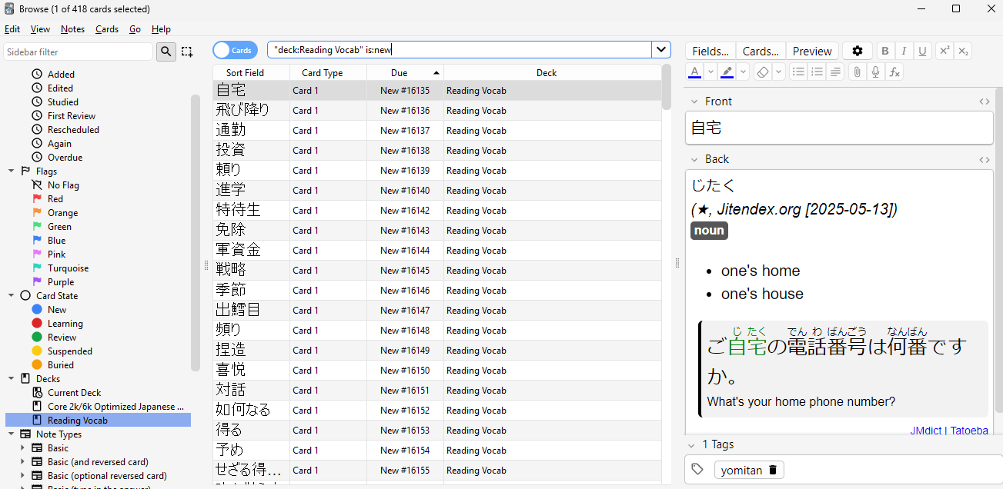
Task: Toggle bold formatting
Action: tap(885, 51)
